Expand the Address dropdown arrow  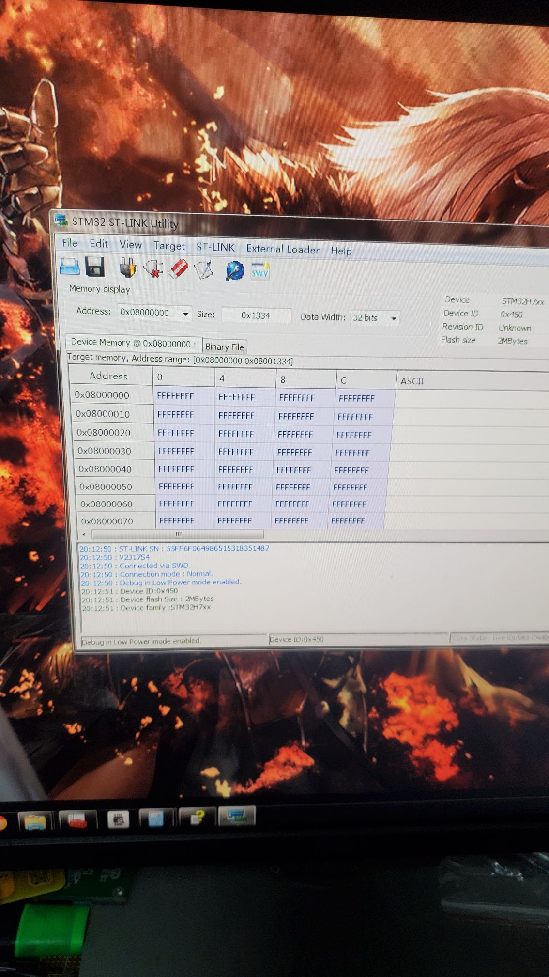185,314
